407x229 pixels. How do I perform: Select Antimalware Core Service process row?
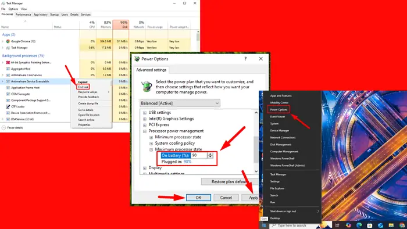point(65,75)
